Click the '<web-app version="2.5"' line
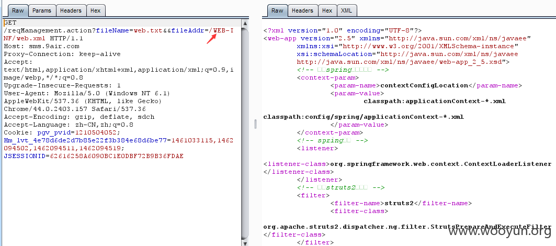 [397, 38]
